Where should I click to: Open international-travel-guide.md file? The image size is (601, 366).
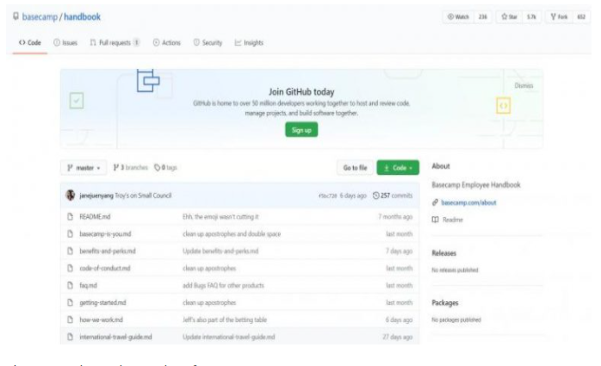[x=115, y=337]
